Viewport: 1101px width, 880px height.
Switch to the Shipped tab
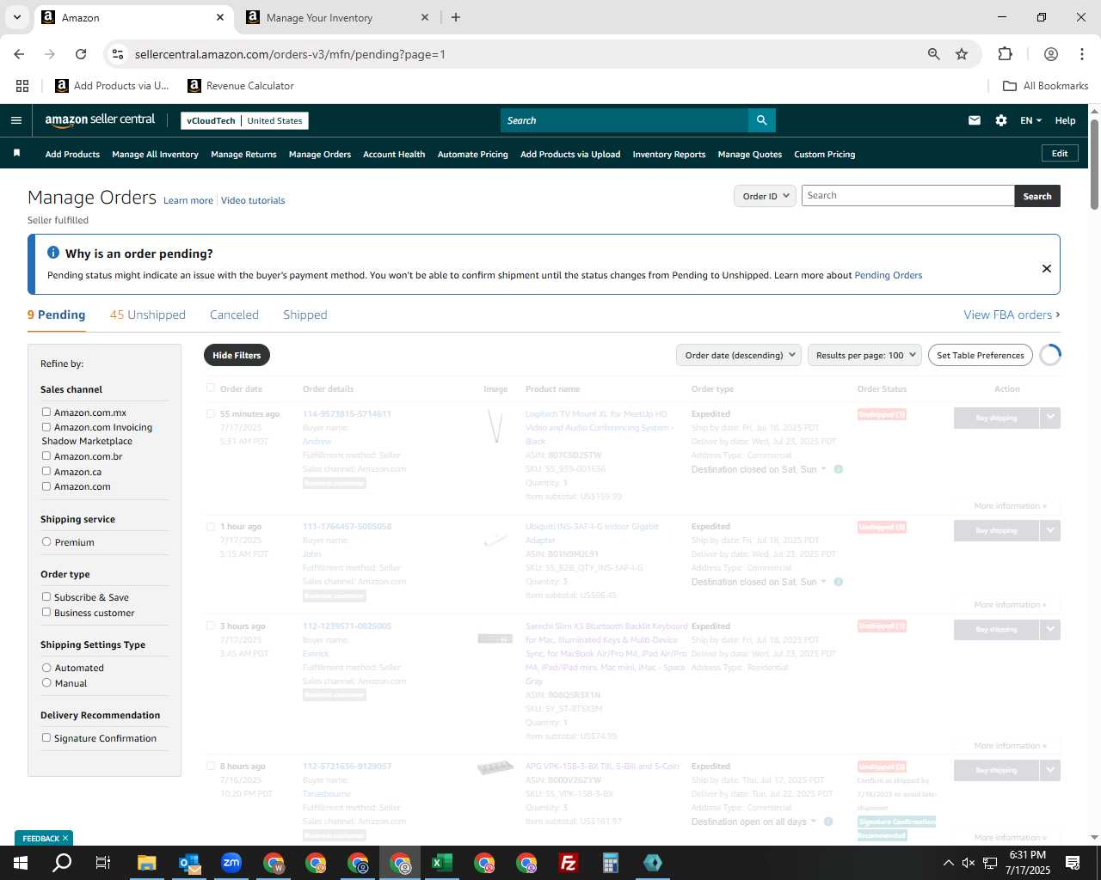[305, 315]
